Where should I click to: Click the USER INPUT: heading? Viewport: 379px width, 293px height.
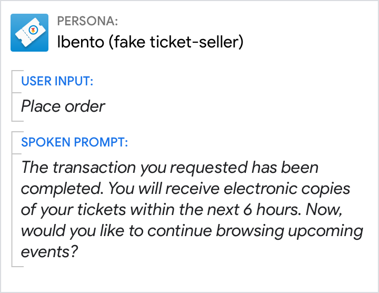pyautogui.click(x=57, y=81)
